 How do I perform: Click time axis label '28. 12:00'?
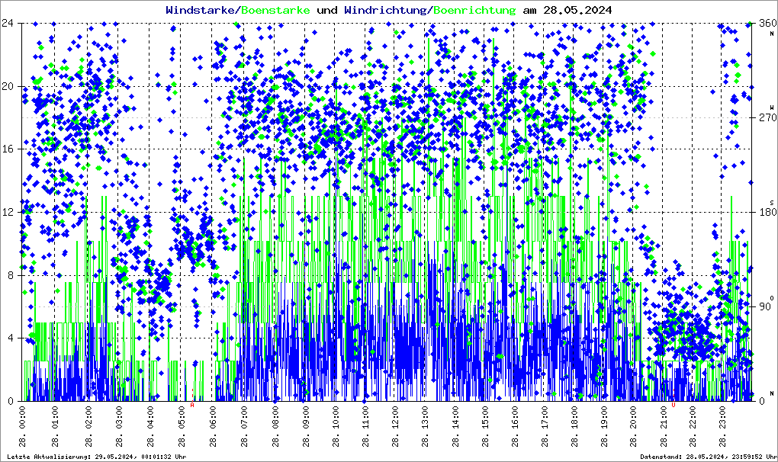tap(395, 426)
